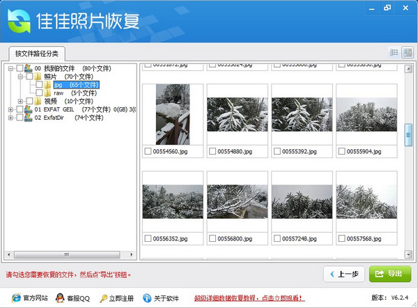
Task: Click the tree pane horizontal scrollbar thumb
Action: click(x=67, y=254)
